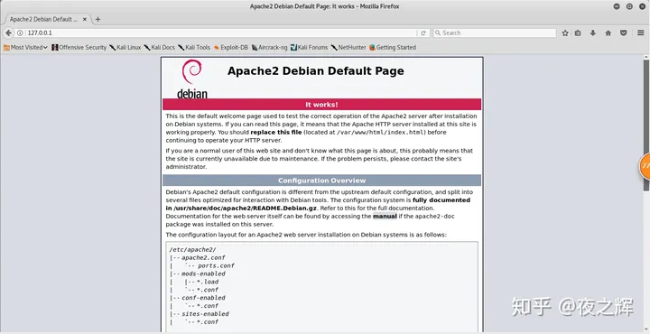This screenshot has height=334, width=650.
Task: Focus the Search input field
Action: [x=495, y=32]
